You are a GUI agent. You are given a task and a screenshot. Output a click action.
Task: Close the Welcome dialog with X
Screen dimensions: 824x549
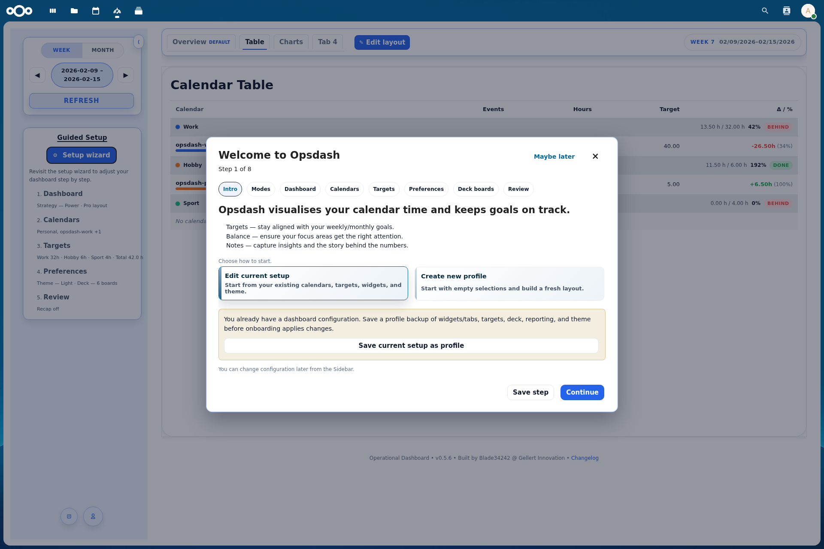(595, 156)
